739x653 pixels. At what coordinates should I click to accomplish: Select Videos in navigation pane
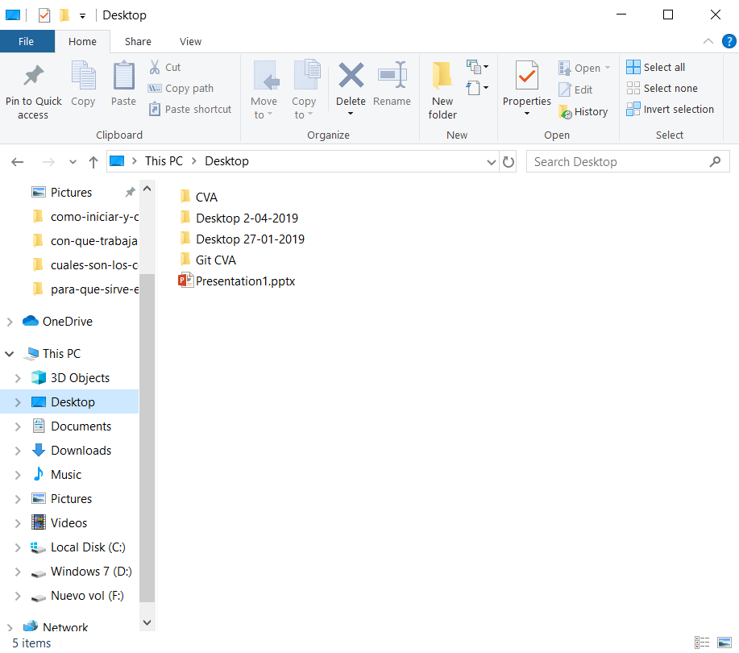click(60, 523)
